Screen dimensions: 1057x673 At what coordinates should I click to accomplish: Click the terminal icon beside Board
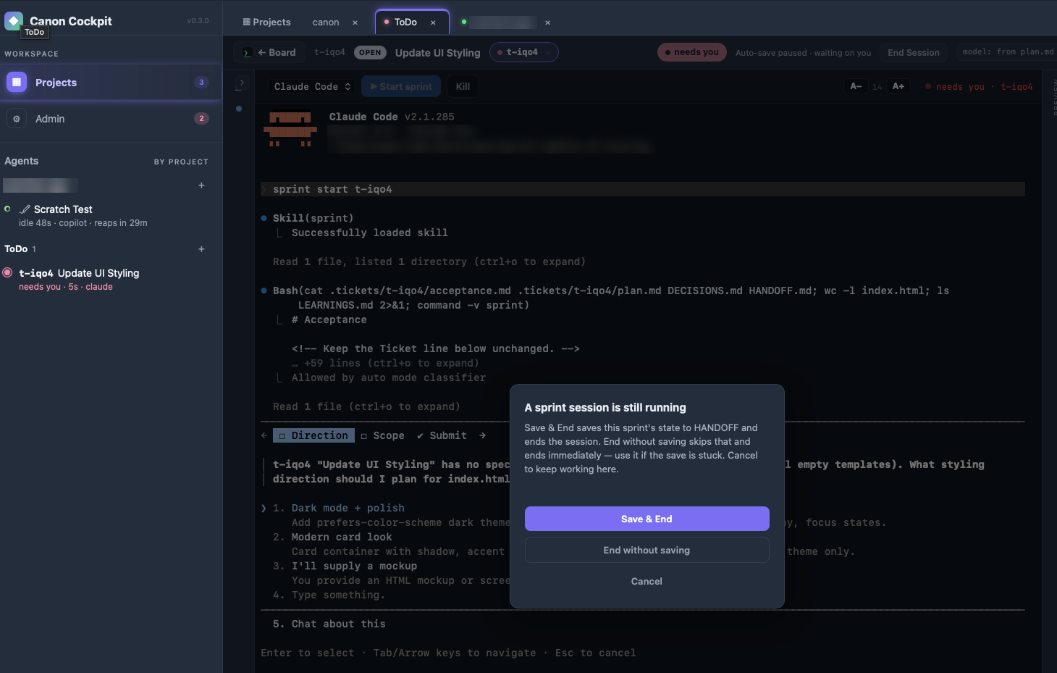247,53
